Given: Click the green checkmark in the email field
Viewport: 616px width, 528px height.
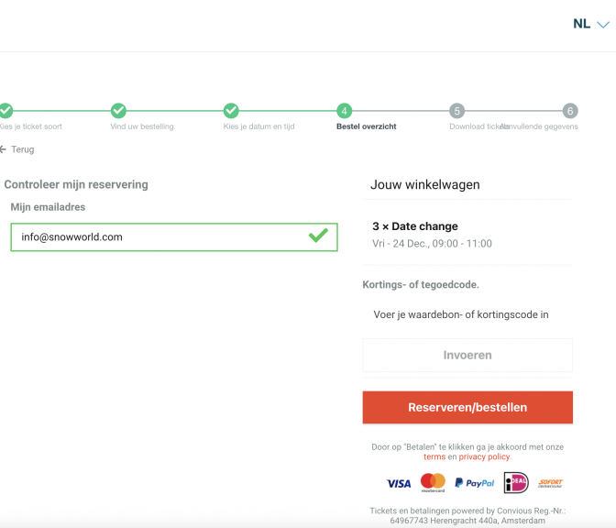Looking at the screenshot, I should point(318,236).
